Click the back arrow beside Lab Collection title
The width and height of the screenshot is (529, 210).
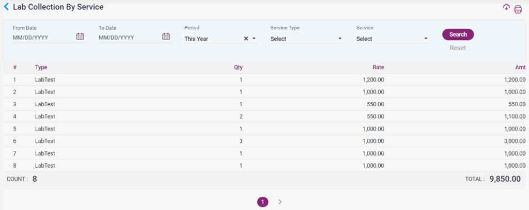tap(6, 7)
